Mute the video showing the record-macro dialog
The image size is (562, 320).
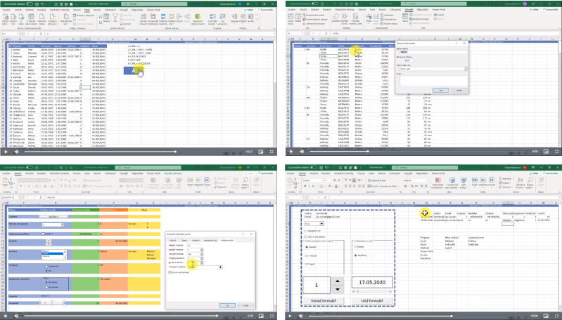pyautogui.click(x=302, y=152)
